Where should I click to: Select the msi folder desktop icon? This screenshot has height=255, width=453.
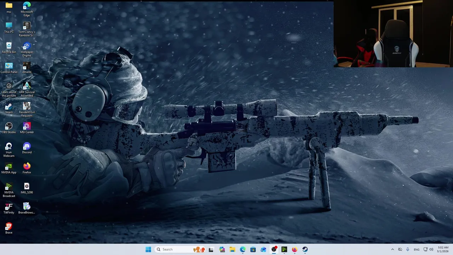9,8
